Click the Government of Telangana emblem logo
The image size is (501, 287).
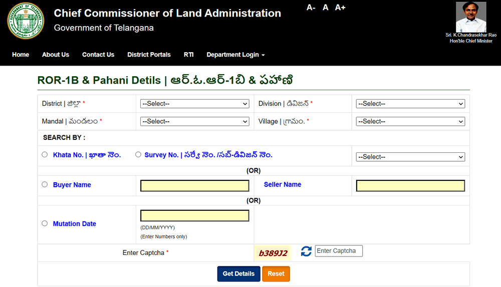pyautogui.click(x=26, y=21)
